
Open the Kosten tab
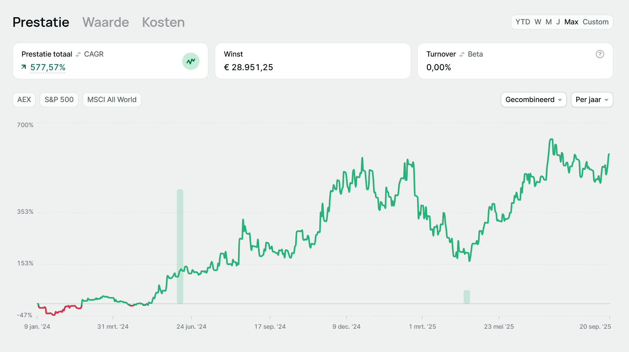(x=163, y=22)
